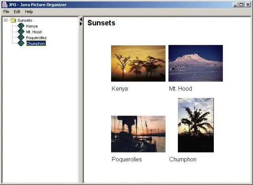The image size is (253, 185).
Task: Open the File menu
Action: (6, 11)
